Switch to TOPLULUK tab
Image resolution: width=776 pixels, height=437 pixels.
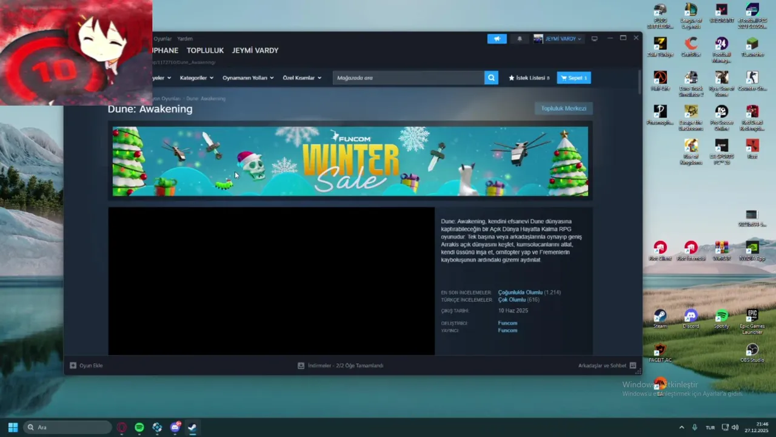pos(205,50)
